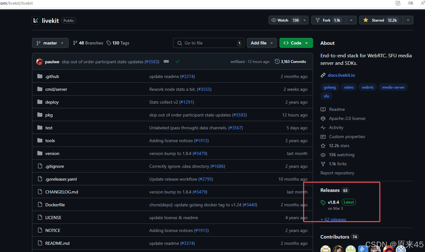Open the paulwe author link
This screenshot has height=252, width=425.
52,62
